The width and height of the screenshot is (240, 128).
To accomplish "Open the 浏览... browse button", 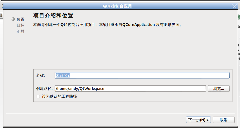I will pos(219,89).
